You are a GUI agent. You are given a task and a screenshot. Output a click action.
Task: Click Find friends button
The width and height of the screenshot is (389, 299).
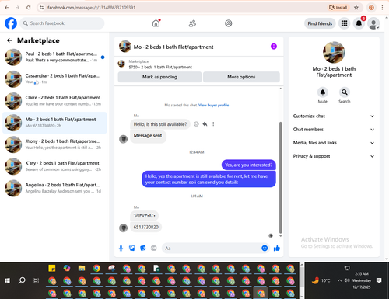[x=320, y=23]
